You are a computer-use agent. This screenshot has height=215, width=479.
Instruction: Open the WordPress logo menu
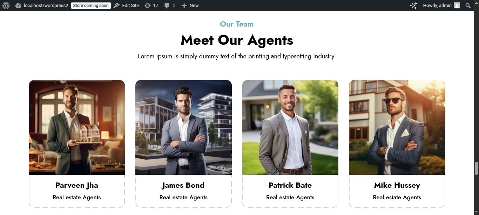[x=6, y=6]
